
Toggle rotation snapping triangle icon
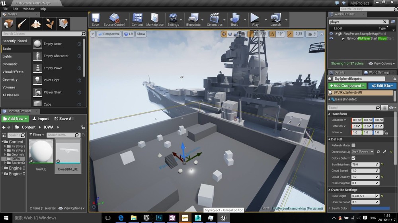point(272,34)
